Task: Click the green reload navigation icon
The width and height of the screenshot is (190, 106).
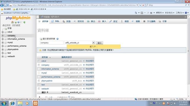Action: pos(24,22)
